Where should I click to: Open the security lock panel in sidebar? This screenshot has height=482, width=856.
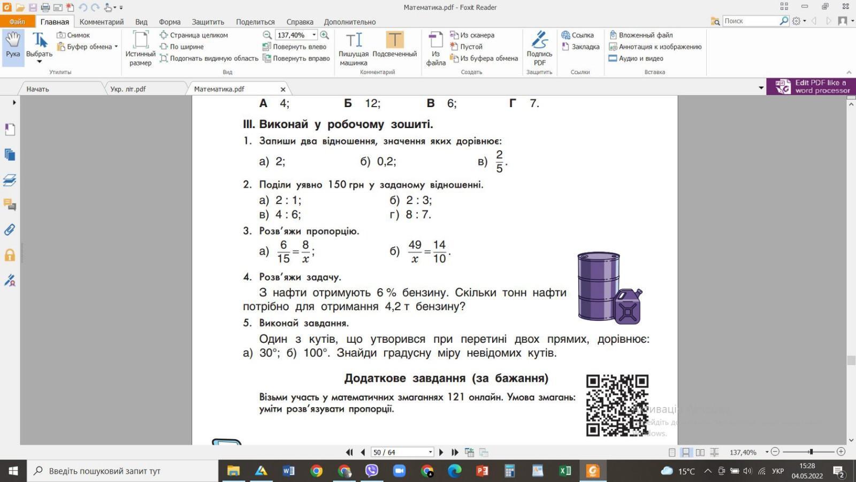click(x=10, y=255)
